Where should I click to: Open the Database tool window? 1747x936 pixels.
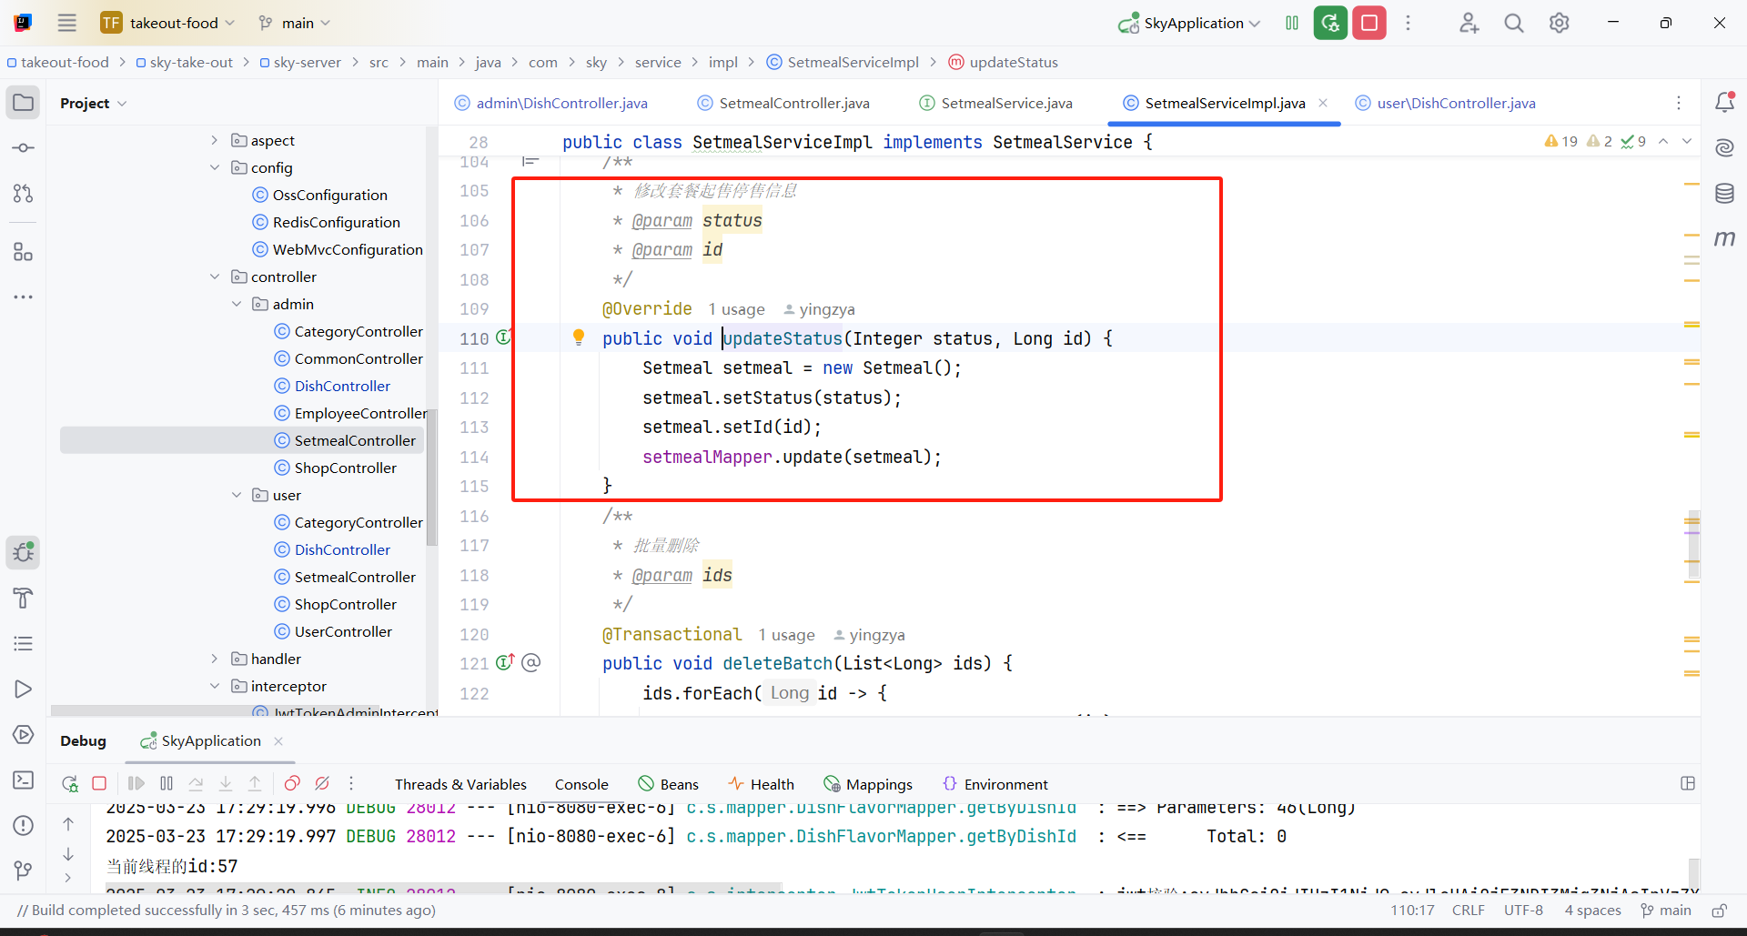1724,193
